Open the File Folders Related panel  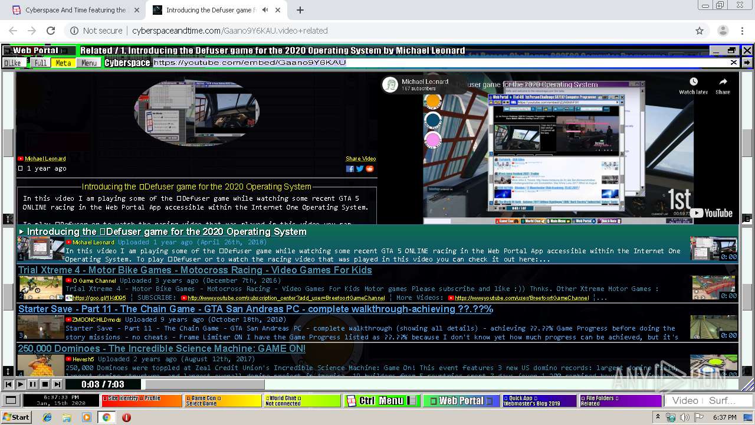[x=619, y=401]
